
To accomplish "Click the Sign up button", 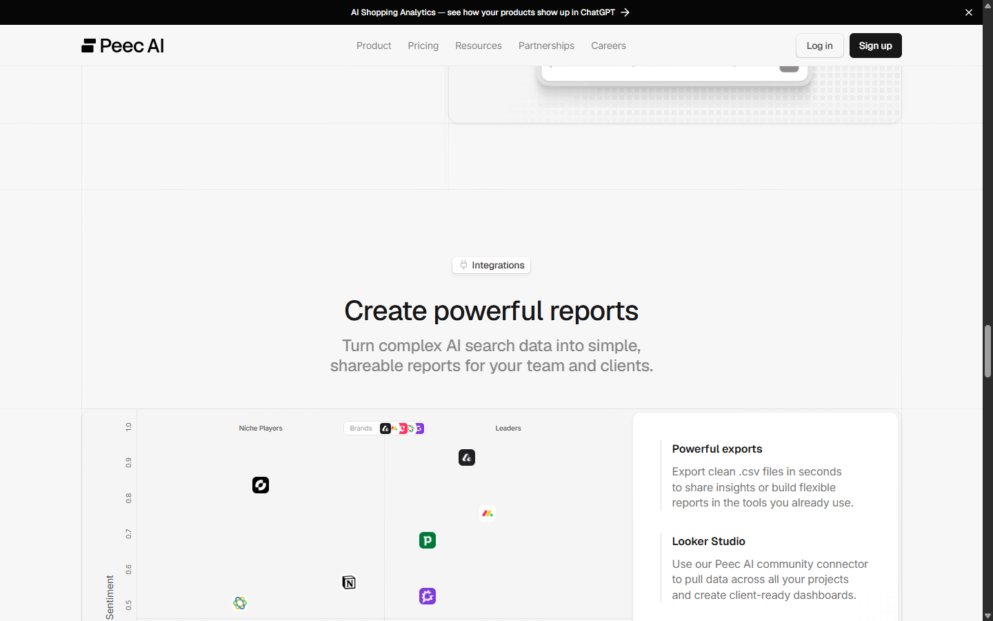I will pyautogui.click(x=876, y=46).
